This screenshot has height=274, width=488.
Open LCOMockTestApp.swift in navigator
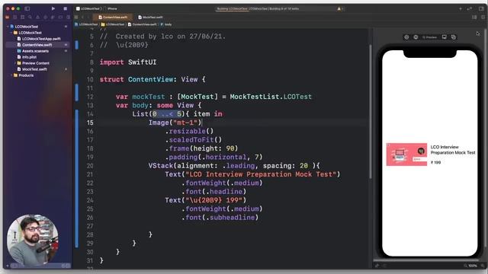[39, 39]
